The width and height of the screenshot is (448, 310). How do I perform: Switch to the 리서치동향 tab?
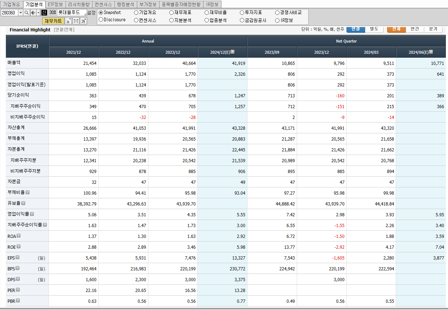[x=79, y=4]
